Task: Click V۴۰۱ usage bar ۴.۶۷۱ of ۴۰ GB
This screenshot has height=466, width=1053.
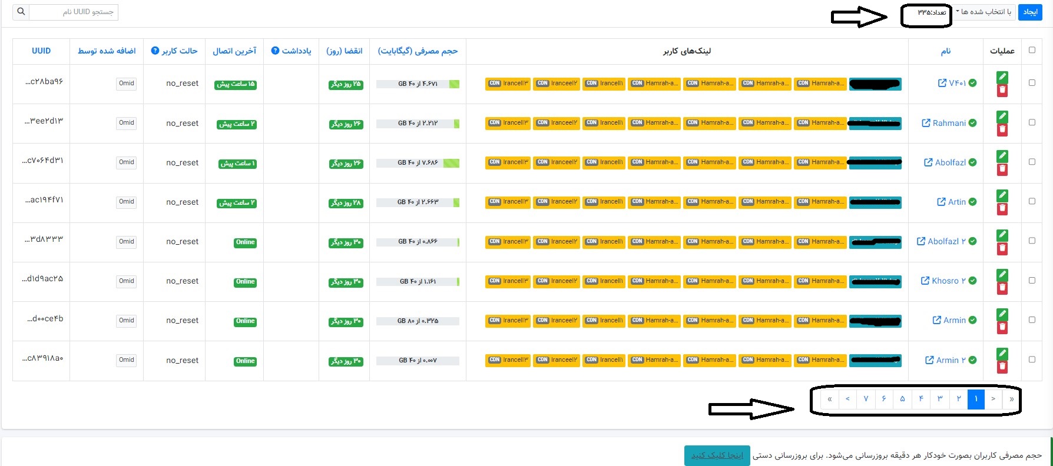Action: coord(418,84)
